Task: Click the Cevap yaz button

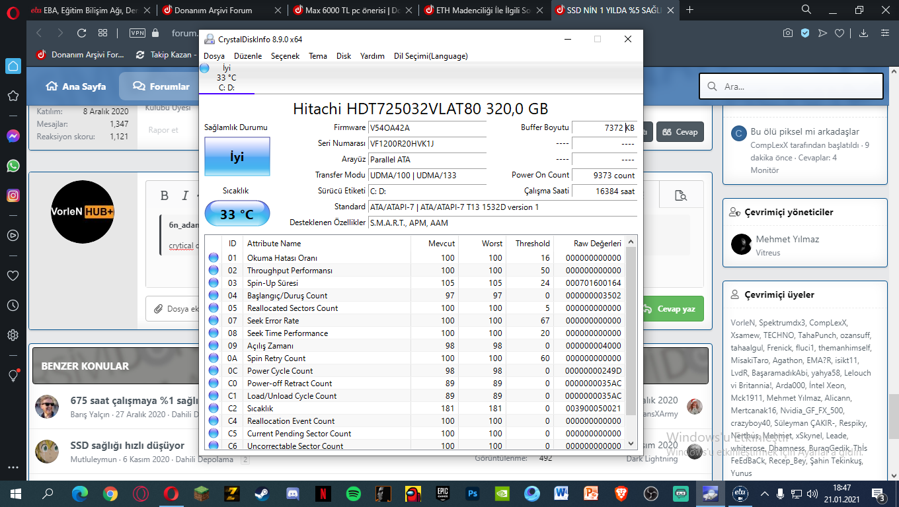Action: tap(672, 309)
